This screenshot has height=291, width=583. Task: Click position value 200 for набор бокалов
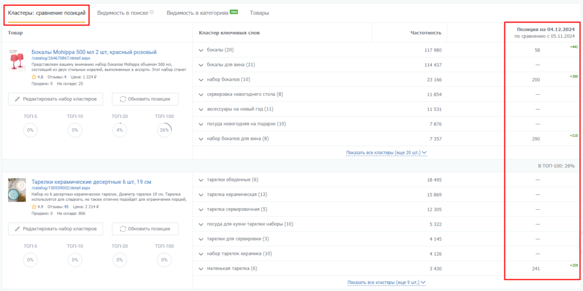pos(536,80)
